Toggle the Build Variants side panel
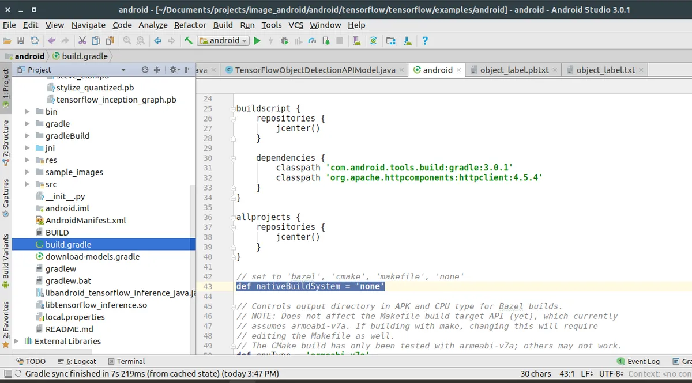 click(x=6, y=260)
